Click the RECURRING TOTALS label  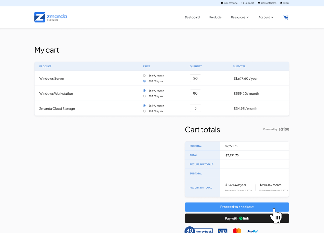click(201, 164)
